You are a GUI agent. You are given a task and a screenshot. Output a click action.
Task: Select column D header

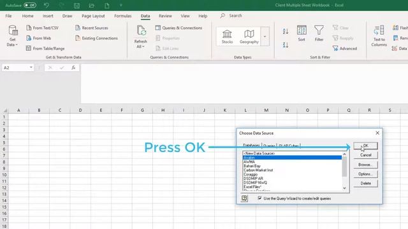[80, 110]
